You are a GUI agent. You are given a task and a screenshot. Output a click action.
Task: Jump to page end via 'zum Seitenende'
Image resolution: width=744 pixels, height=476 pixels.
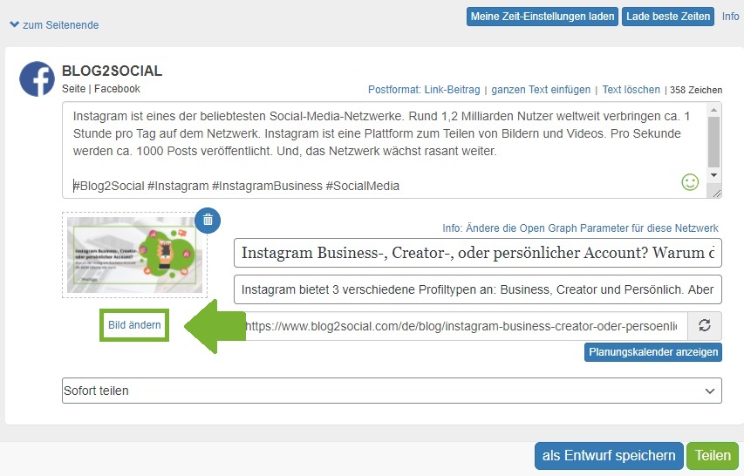61,25
